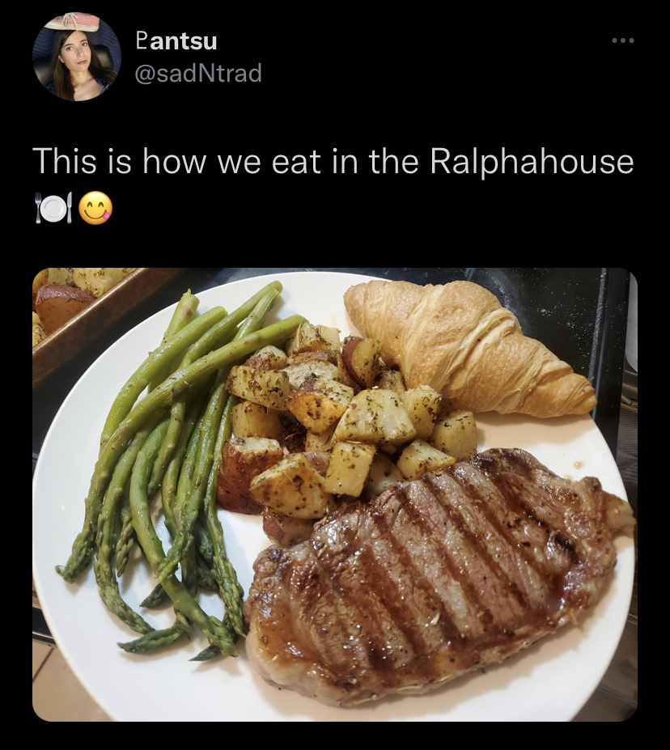Open the three-dot more options menu

pos(623,40)
